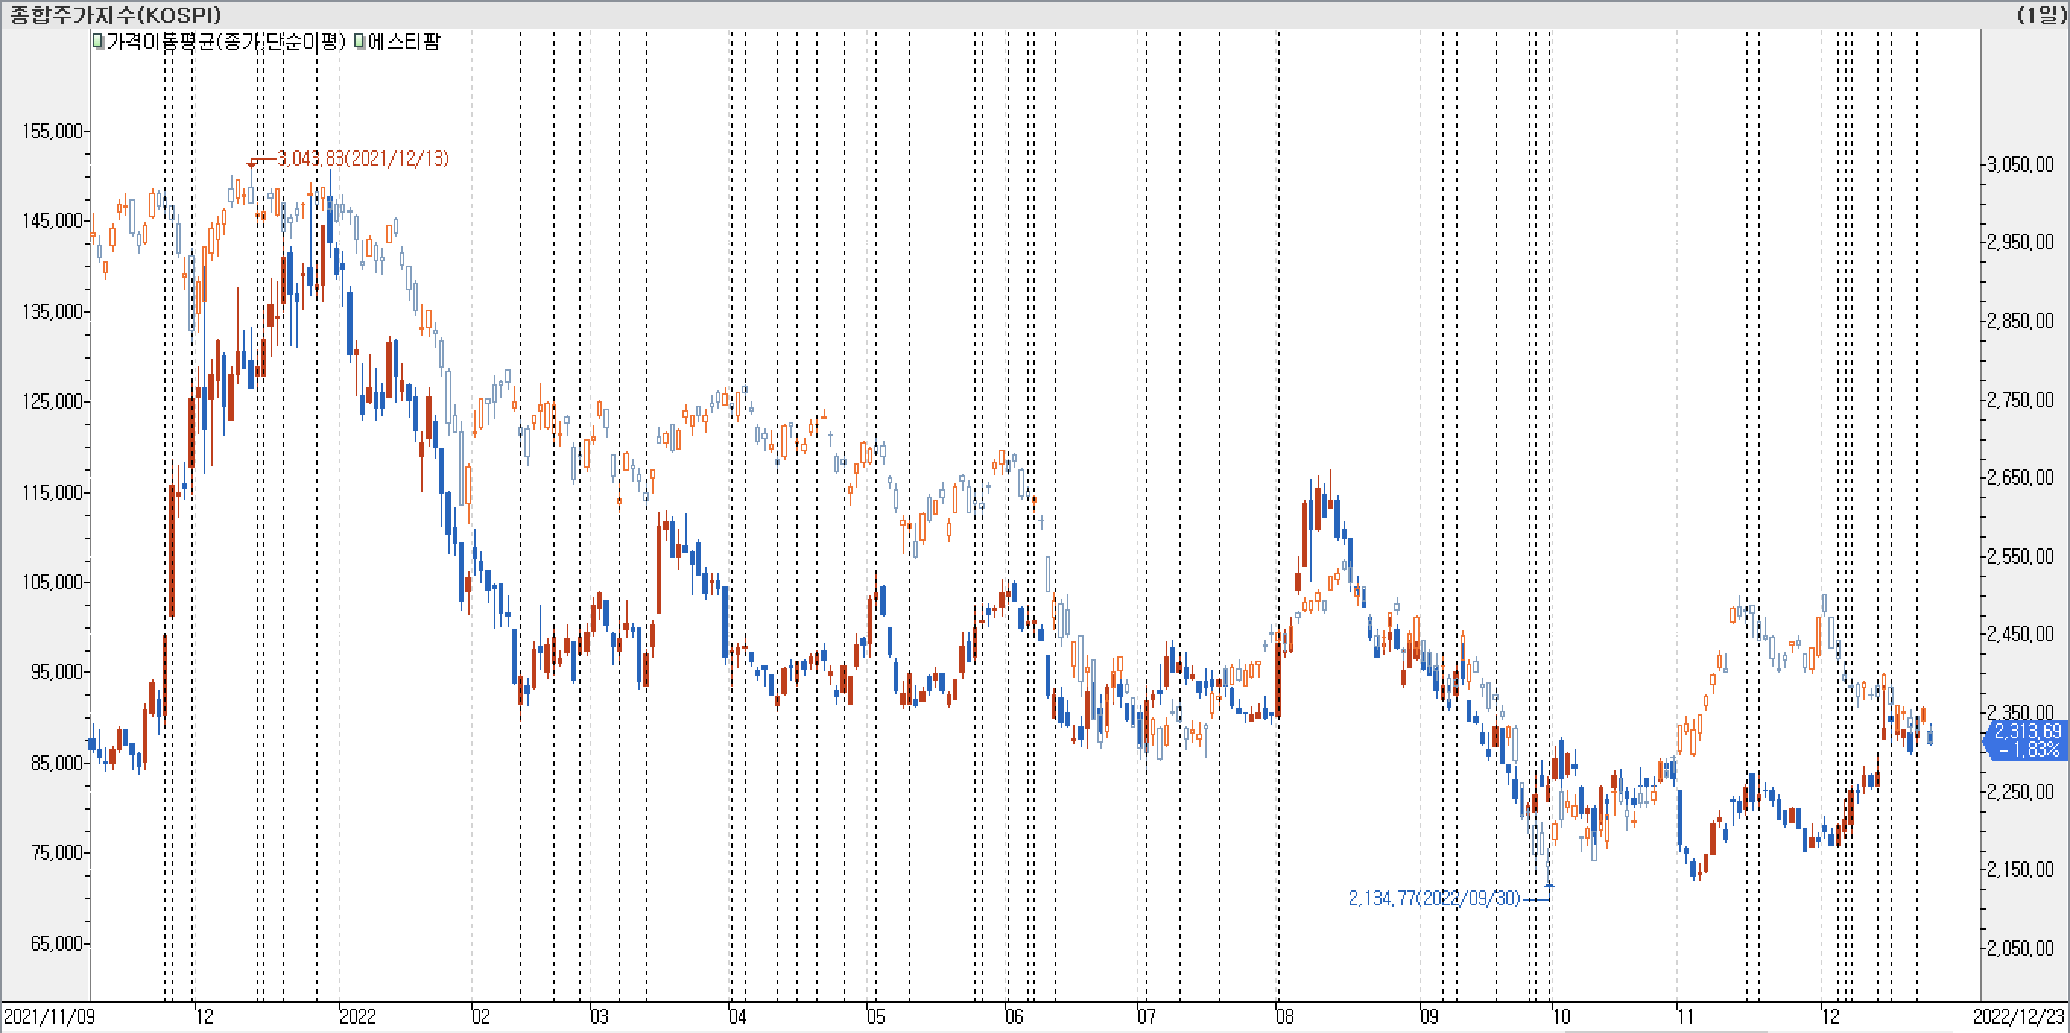Click the 155,000 label on left price axis

tap(52, 131)
